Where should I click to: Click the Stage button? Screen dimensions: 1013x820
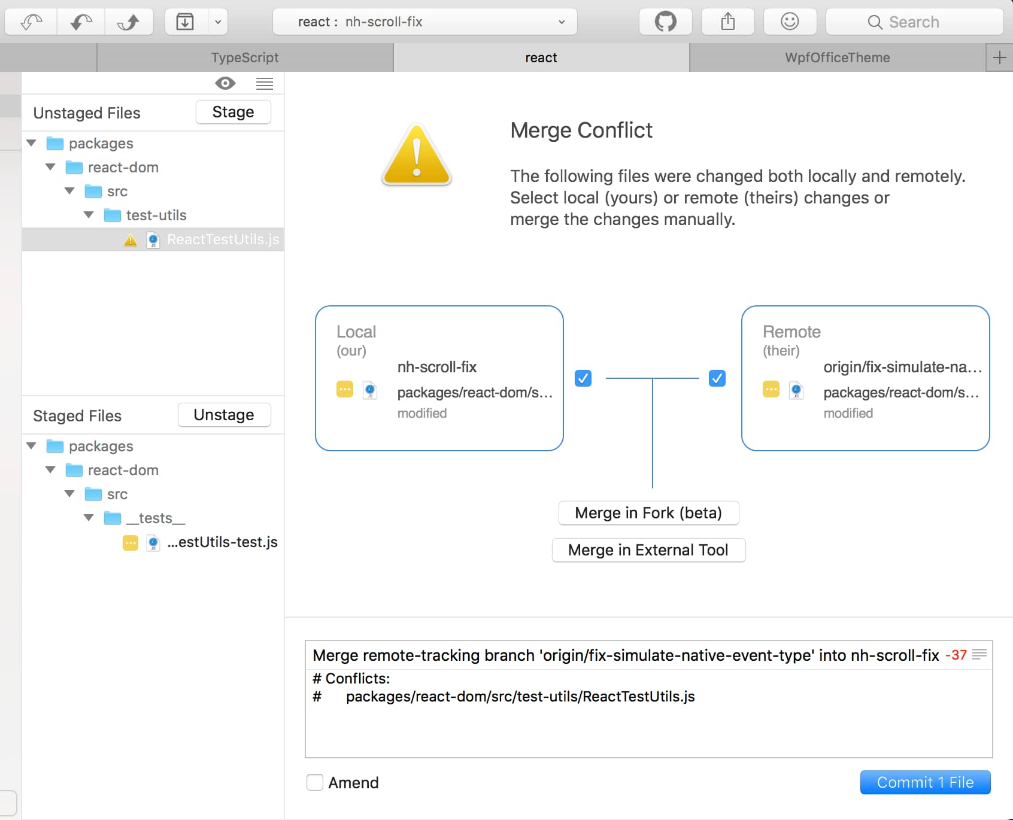[x=233, y=112]
